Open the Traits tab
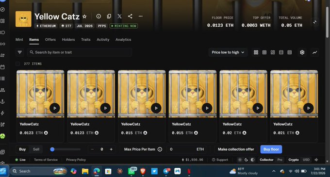This screenshot has height=177, width=330. click(86, 39)
